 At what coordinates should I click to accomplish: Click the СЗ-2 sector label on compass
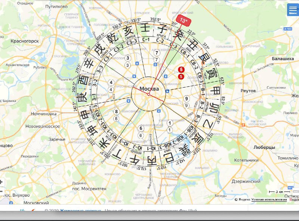119,49
